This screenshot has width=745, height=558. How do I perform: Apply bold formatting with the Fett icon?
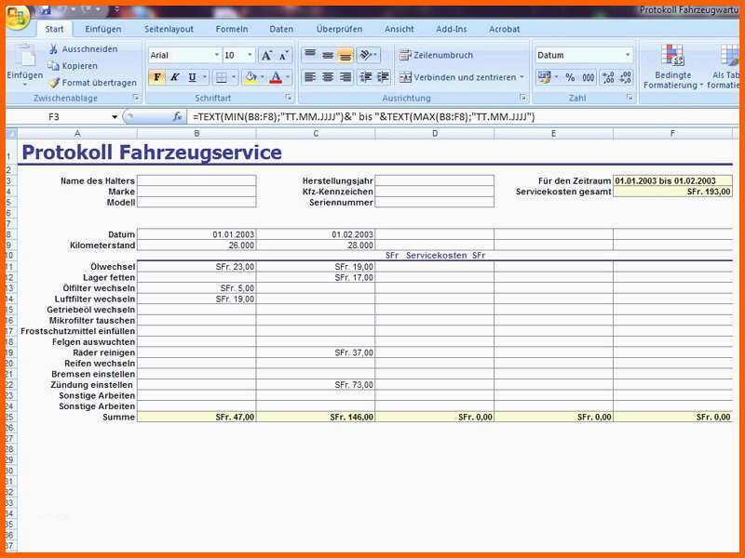(x=158, y=77)
